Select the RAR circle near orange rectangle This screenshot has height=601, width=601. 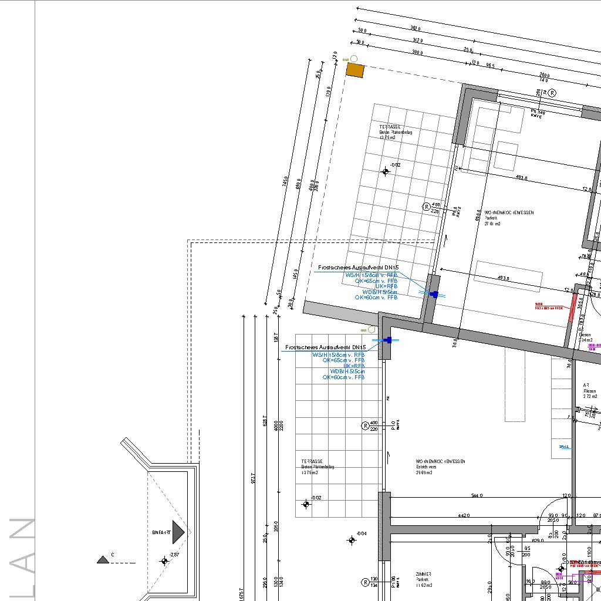[x=353, y=59]
